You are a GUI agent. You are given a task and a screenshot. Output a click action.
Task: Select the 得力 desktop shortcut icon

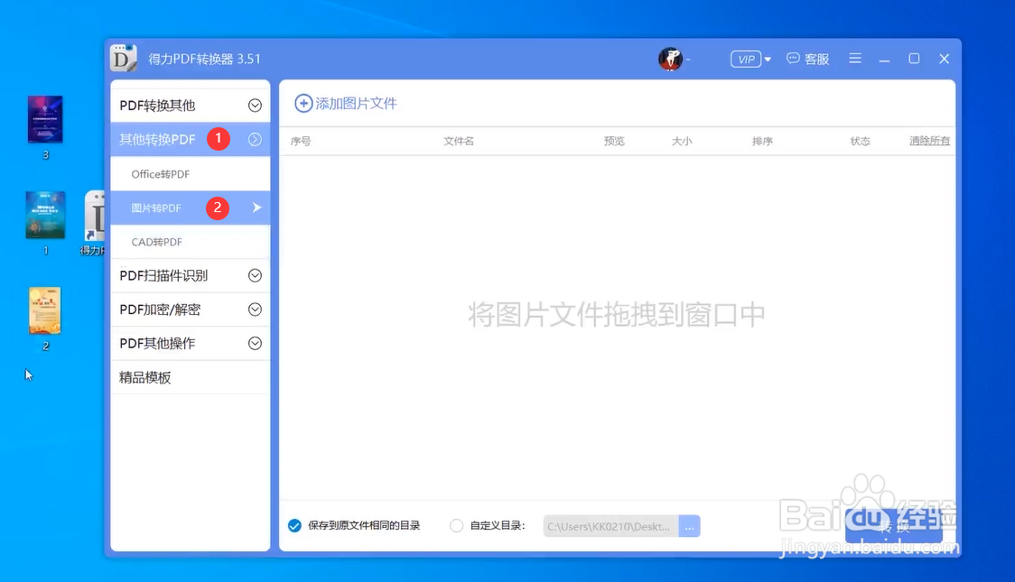(x=95, y=223)
